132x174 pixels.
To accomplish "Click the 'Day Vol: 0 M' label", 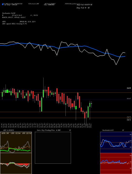I will [83, 8].
